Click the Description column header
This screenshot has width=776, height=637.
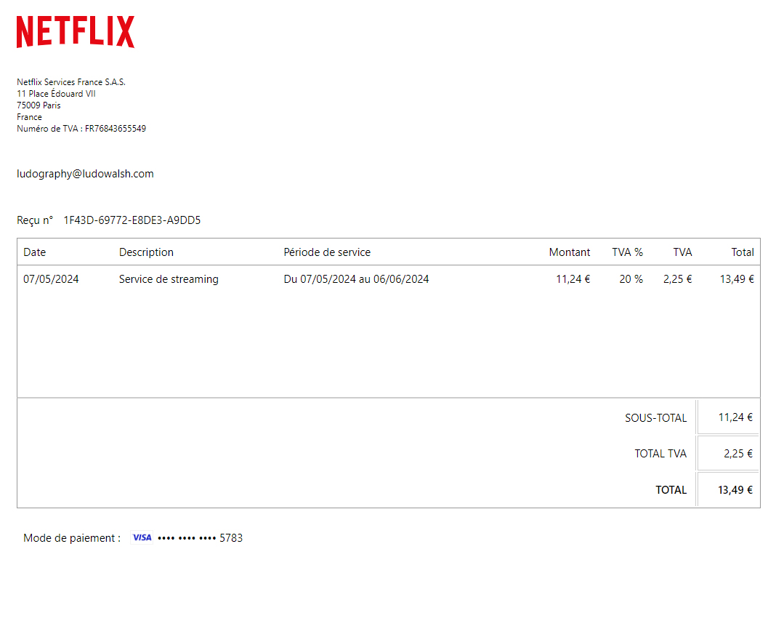[146, 252]
